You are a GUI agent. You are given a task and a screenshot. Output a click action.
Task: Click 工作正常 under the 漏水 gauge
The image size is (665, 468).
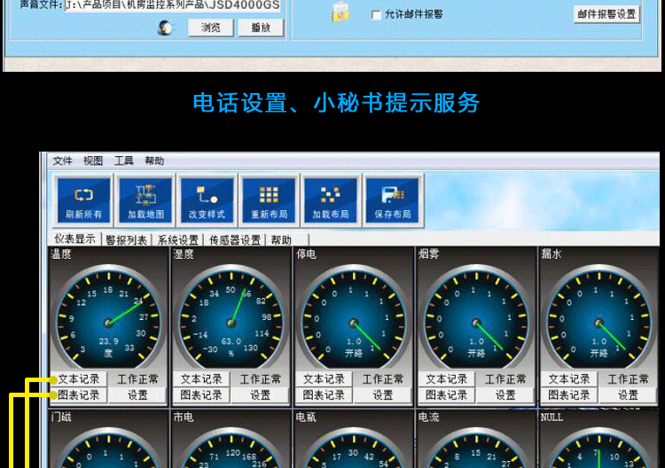pos(628,379)
